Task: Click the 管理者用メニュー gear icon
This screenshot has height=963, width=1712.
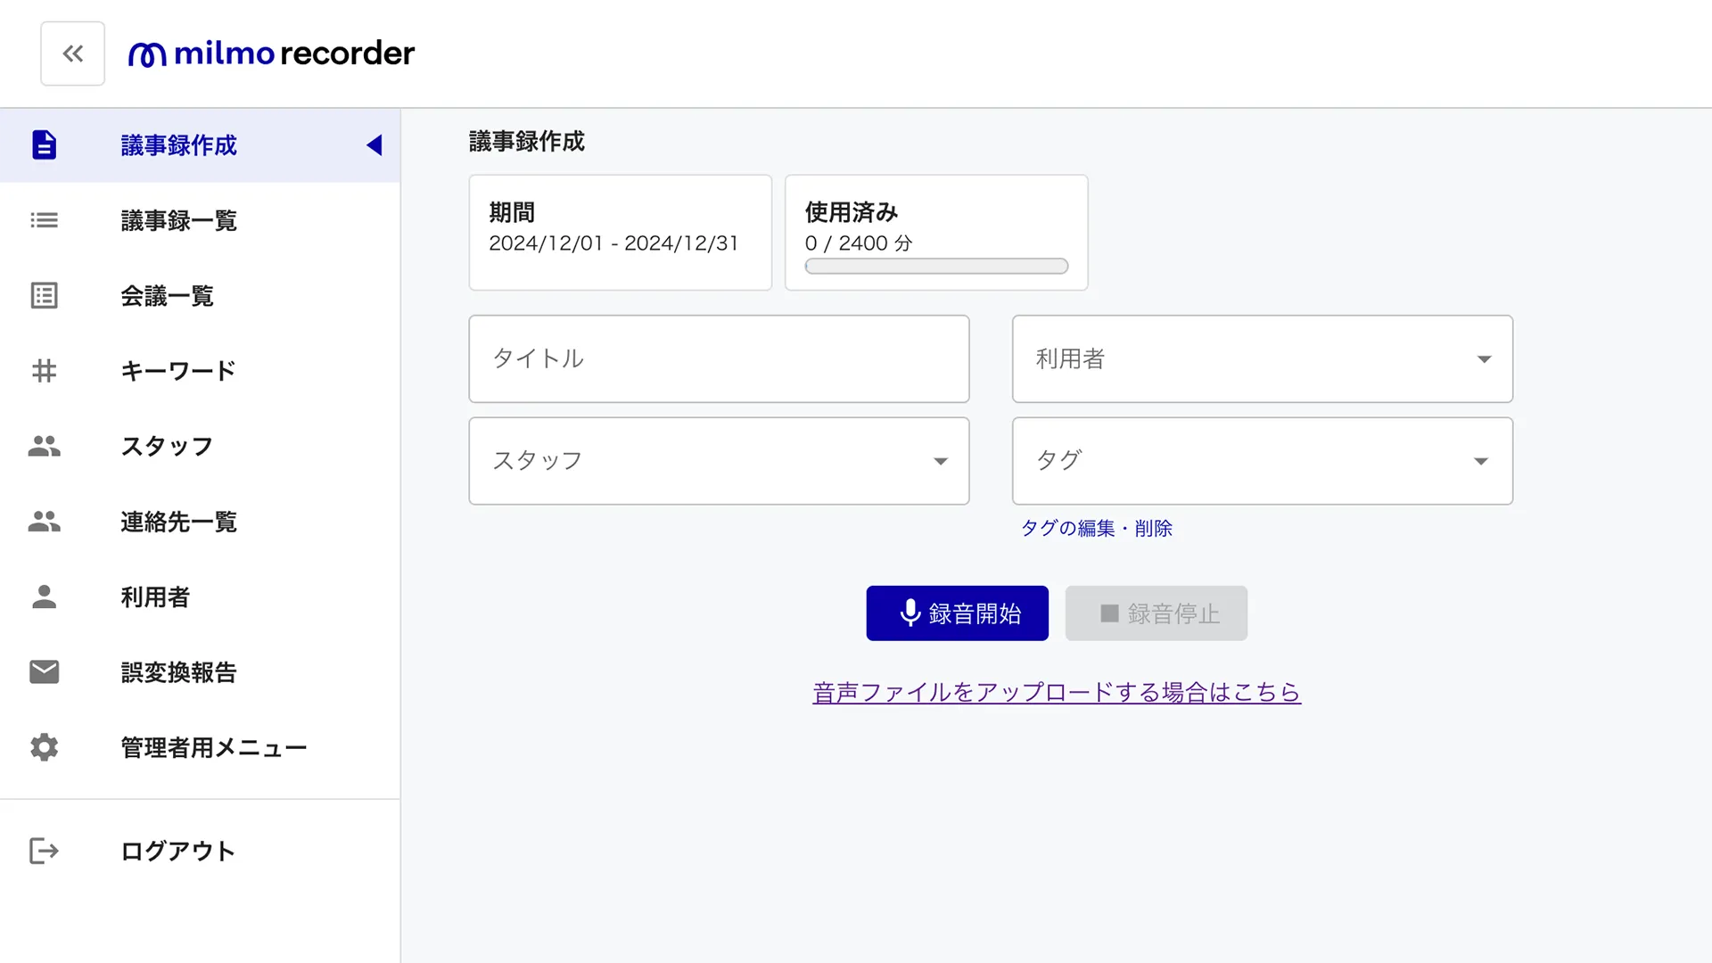Action: (44, 747)
